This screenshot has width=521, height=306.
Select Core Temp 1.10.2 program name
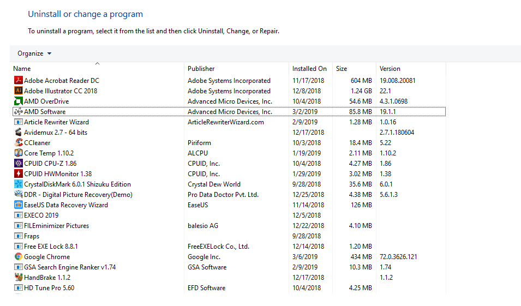coord(49,153)
